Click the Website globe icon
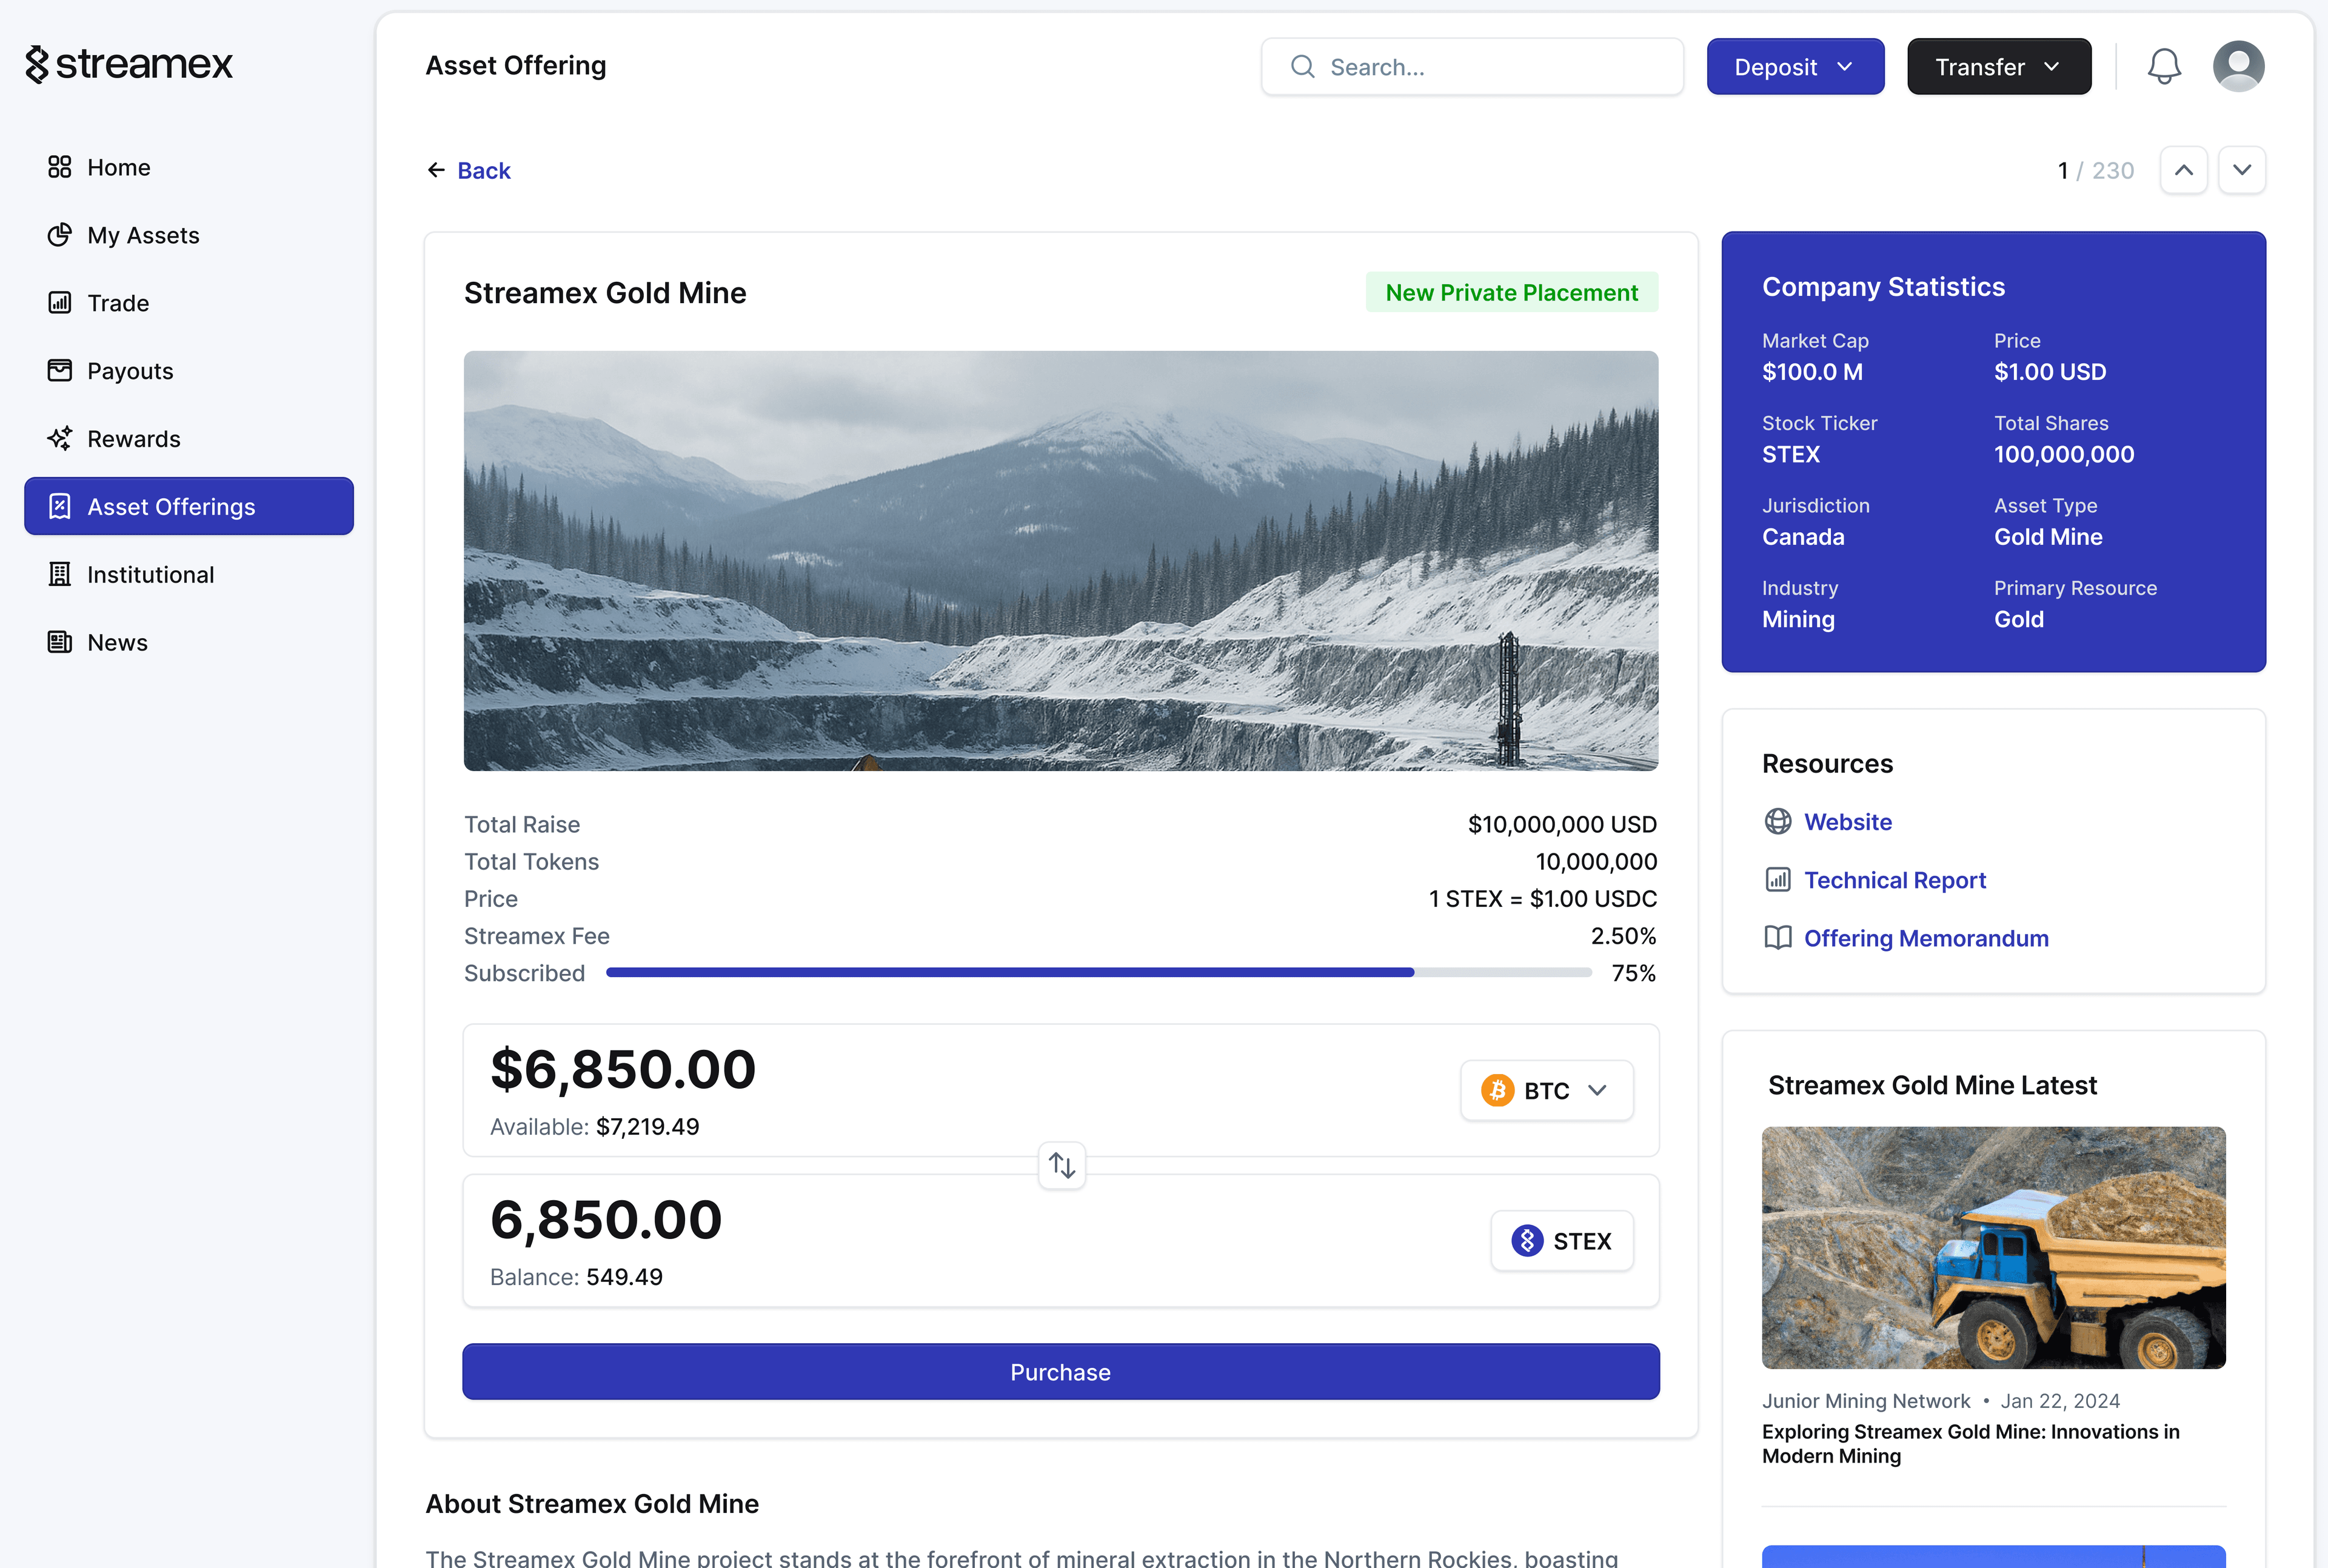 tap(1778, 822)
